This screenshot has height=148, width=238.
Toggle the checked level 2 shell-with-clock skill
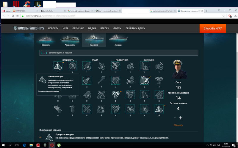point(144,80)
